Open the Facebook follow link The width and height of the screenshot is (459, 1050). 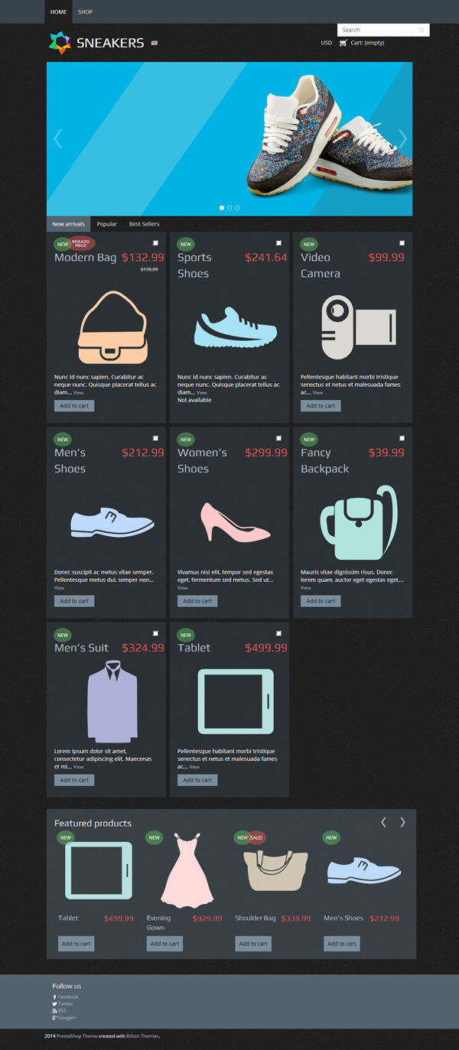(x=66, y=997)
